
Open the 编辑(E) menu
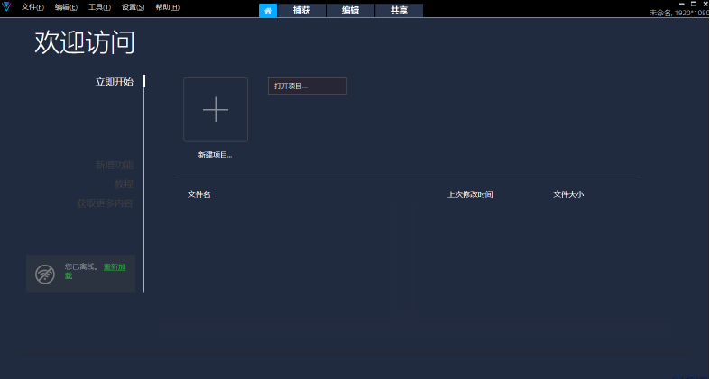click(x=66, y=7)
